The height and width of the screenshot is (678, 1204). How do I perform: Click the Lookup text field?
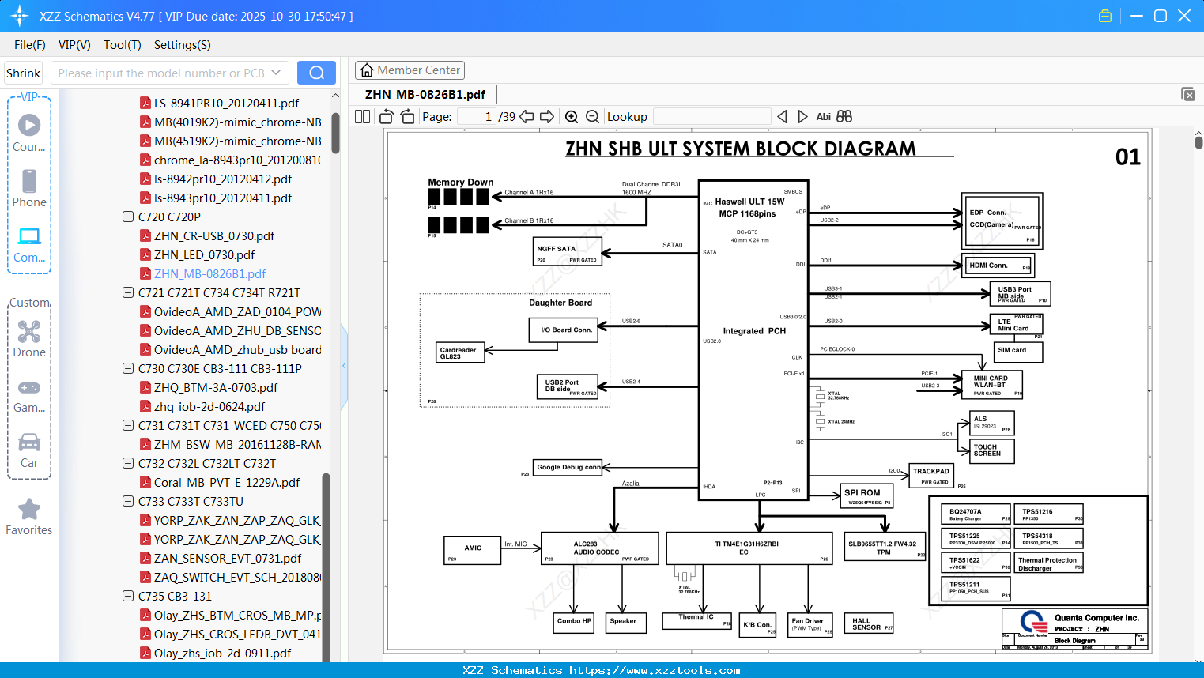click(x=712, y=117)
